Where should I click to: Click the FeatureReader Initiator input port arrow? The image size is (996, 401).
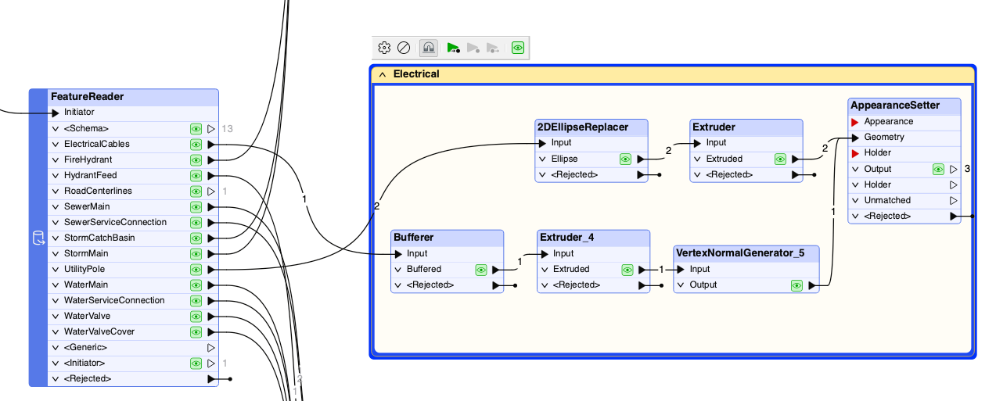[56, 113]
